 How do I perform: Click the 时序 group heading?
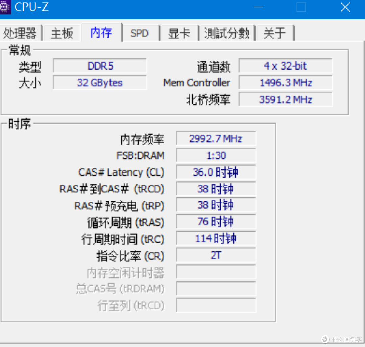[20, 124]
